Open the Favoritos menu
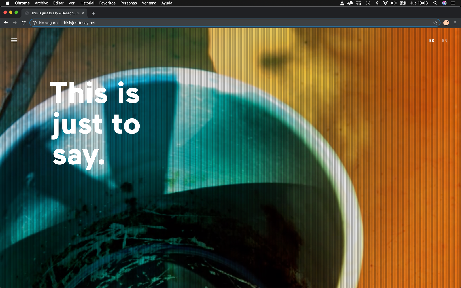The width and height of the screenshot is (461, 288). [x=107, y=3]
